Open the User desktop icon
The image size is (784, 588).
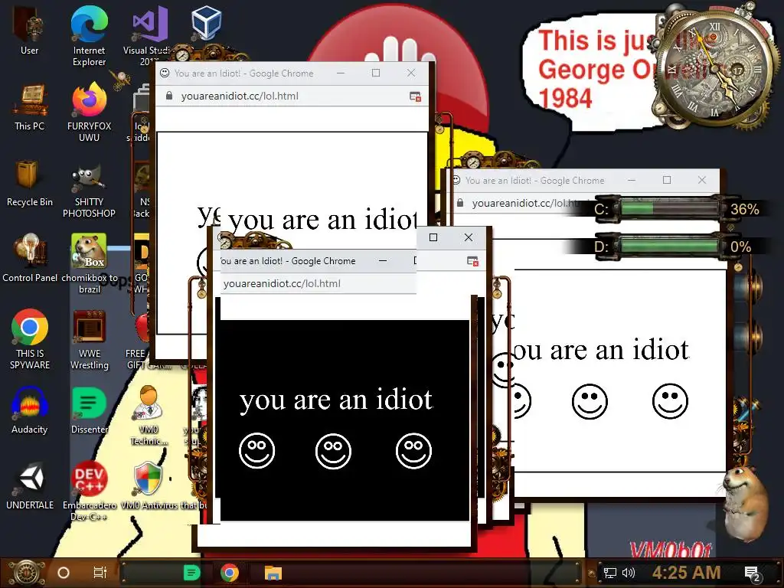pyautogui.click(x=29, y=31)
